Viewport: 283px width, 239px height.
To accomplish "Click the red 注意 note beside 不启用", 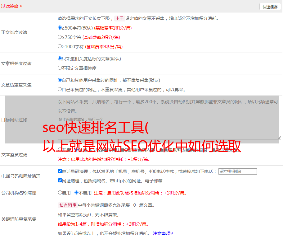I will pos(140,193).
